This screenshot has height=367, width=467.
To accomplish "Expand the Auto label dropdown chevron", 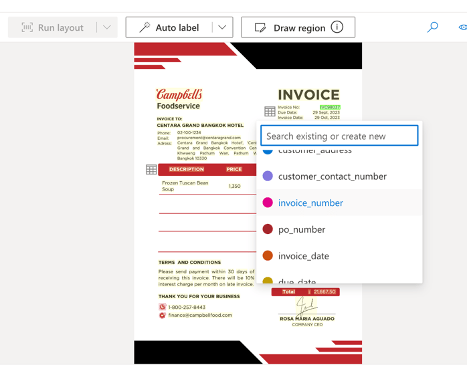I will pos(222,27).
